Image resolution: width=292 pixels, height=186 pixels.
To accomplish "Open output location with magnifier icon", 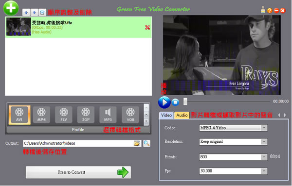I will (146, 143).
